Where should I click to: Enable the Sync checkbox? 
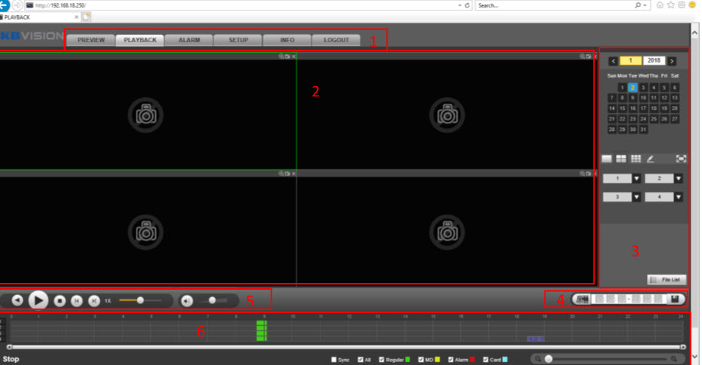click(x=334, y=360)
